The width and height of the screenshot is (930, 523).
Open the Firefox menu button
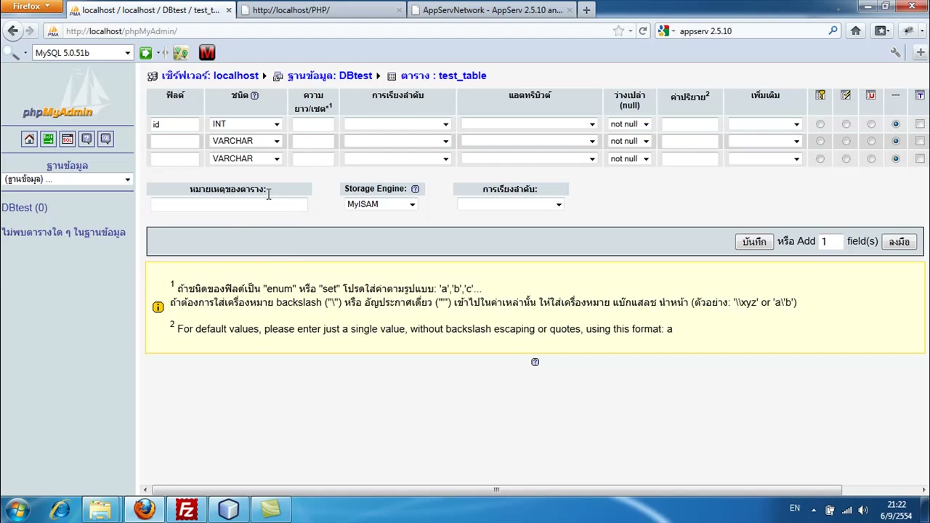[32, 6]
